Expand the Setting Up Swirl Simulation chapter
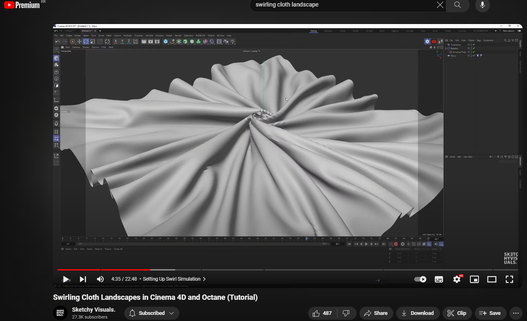This screenshot has height=321, width=527. [174, 279]
